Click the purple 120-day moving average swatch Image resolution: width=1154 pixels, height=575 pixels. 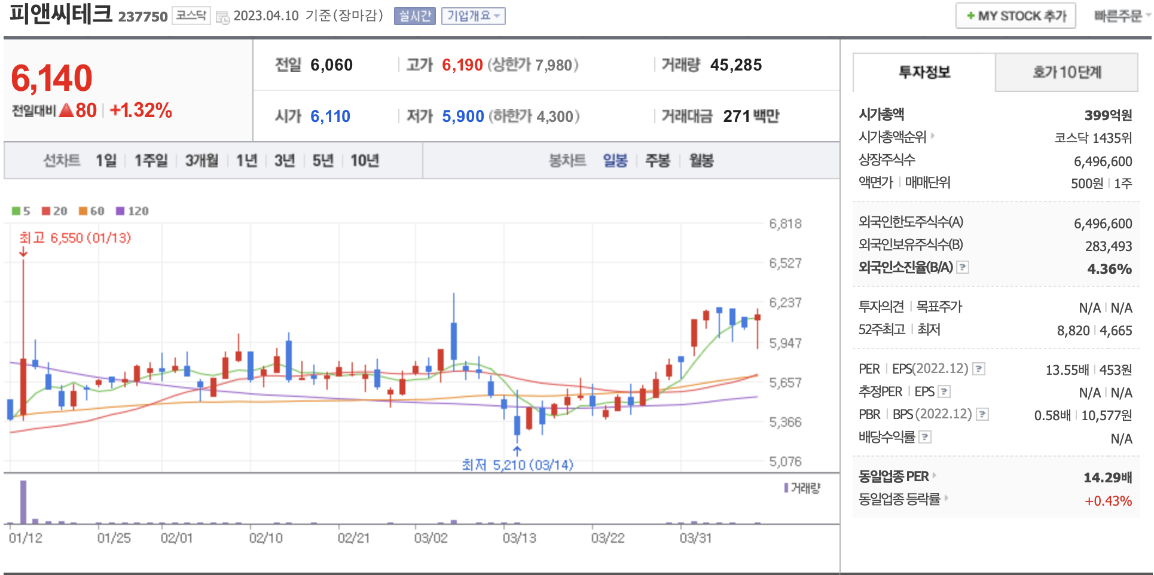(120, 211)
